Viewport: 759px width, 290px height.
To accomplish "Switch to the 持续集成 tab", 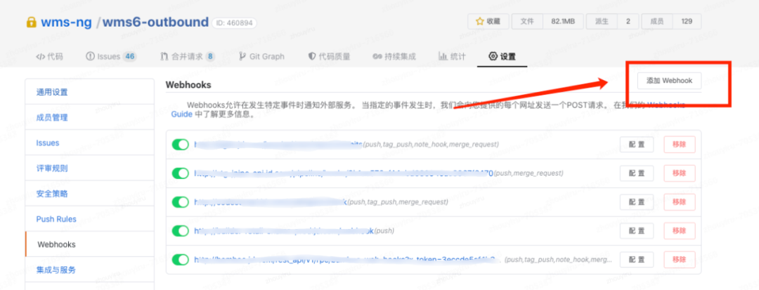I will (394, 57).
